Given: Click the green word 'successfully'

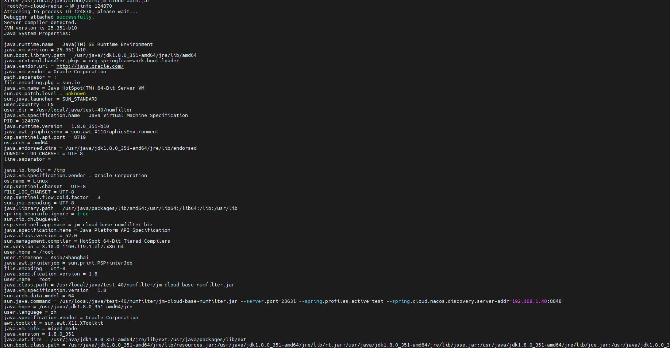Looking at the screenshot, I should pos(74,17).
